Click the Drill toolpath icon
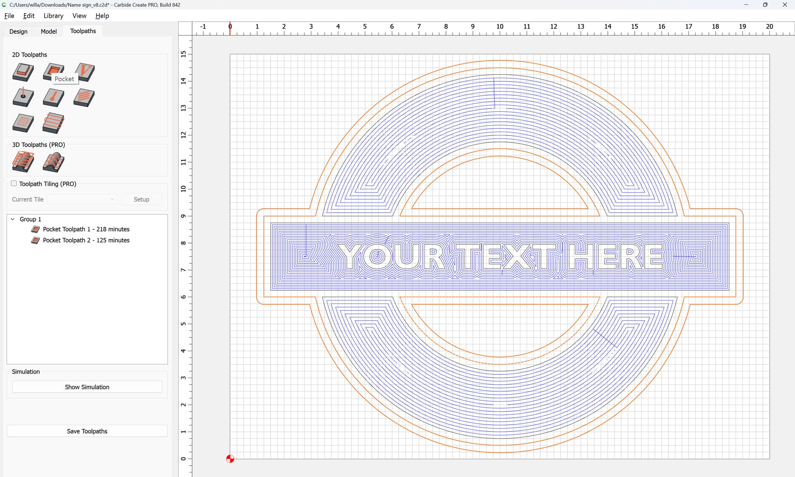This screenshot has width=795, height=477. click(23, 98)
